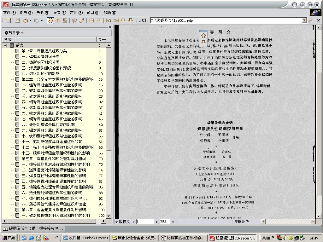The height and width of the screenshot is (242, 323).
Task: Switch to 碳钢及低合金钢 焊接接头性 document tab
Action: tap(33, 228)
